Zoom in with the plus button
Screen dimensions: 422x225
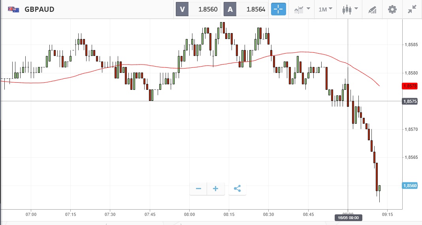tap(216, 189)
